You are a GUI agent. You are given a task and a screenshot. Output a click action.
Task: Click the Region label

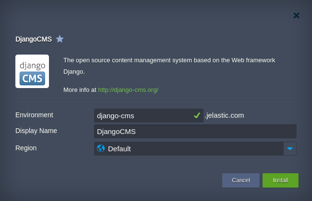pos(26,148)
